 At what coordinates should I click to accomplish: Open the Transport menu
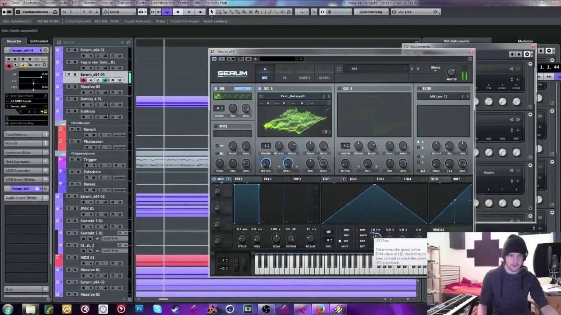[124, 3]
